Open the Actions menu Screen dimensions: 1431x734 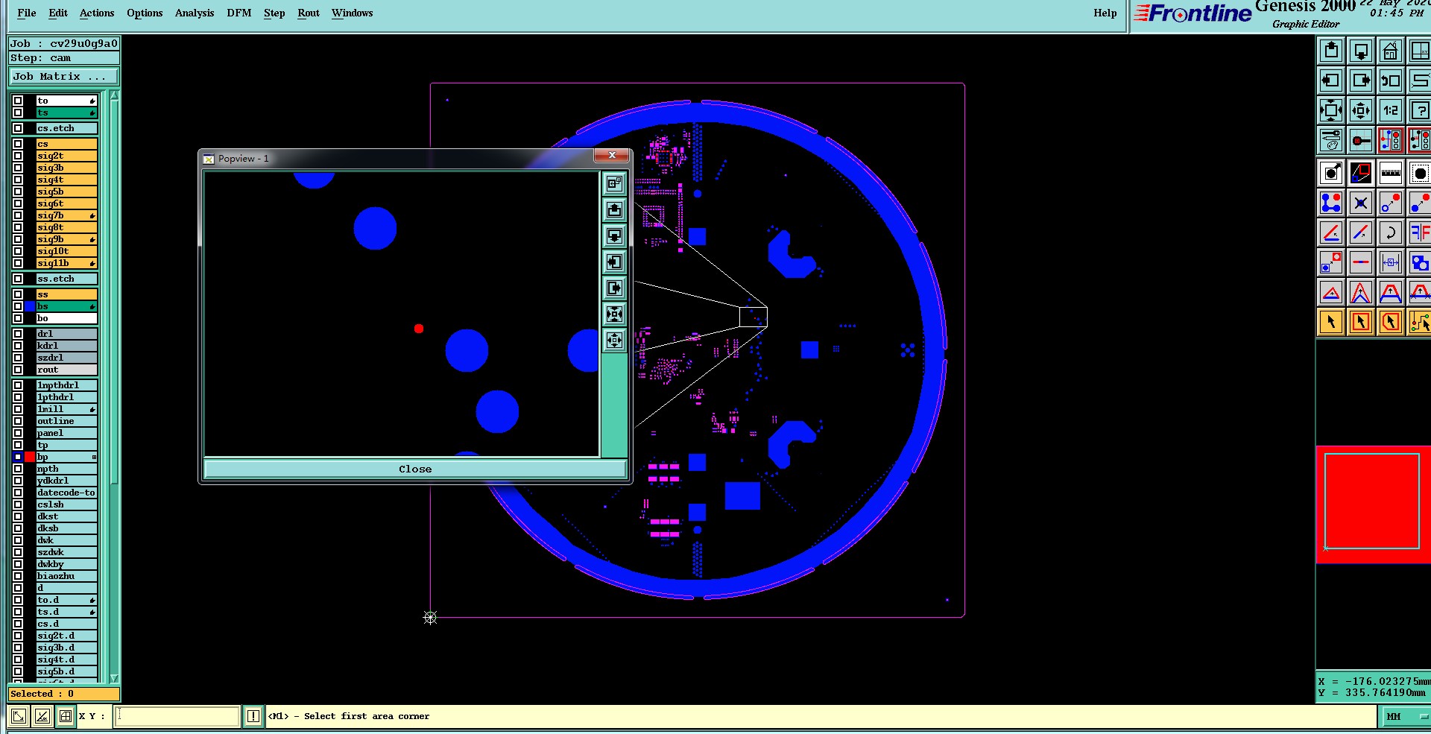97,13
